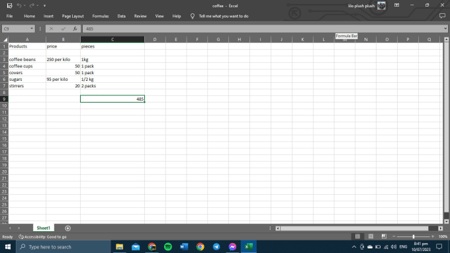Click the 100% zoom level
Viewport: 450px width, 253px height.
[443, 236]
